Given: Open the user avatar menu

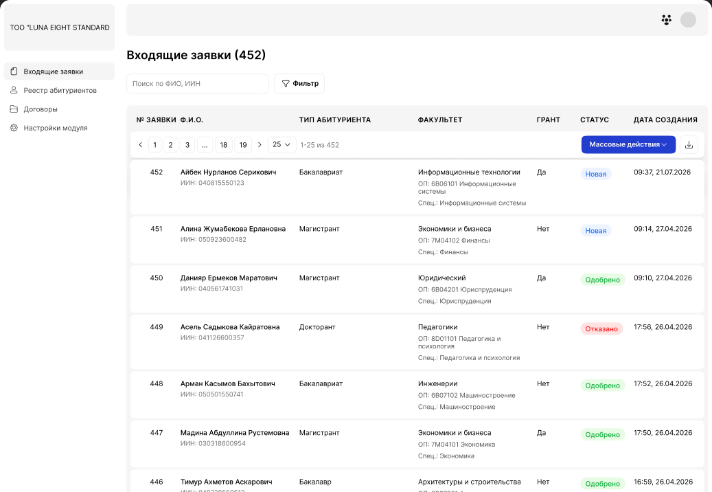Looking at the screenshot, I should [x=688, y=20].
